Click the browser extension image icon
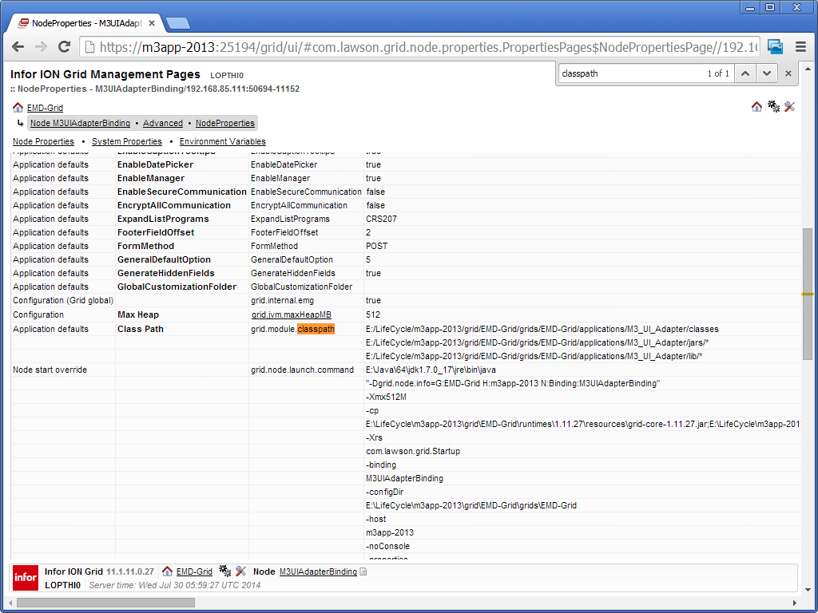 pyautogui.click(x=775, y=47)
